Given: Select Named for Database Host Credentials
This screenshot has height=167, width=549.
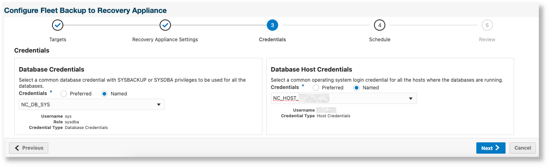Looking at the screenshot, I should pos(357,88).
